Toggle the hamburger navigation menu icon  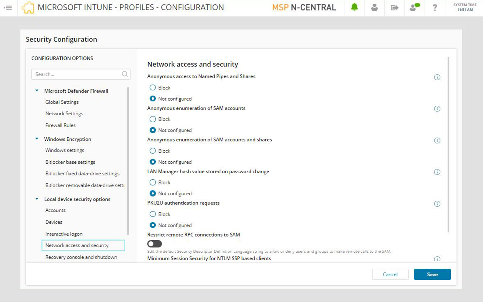point(8,8)
